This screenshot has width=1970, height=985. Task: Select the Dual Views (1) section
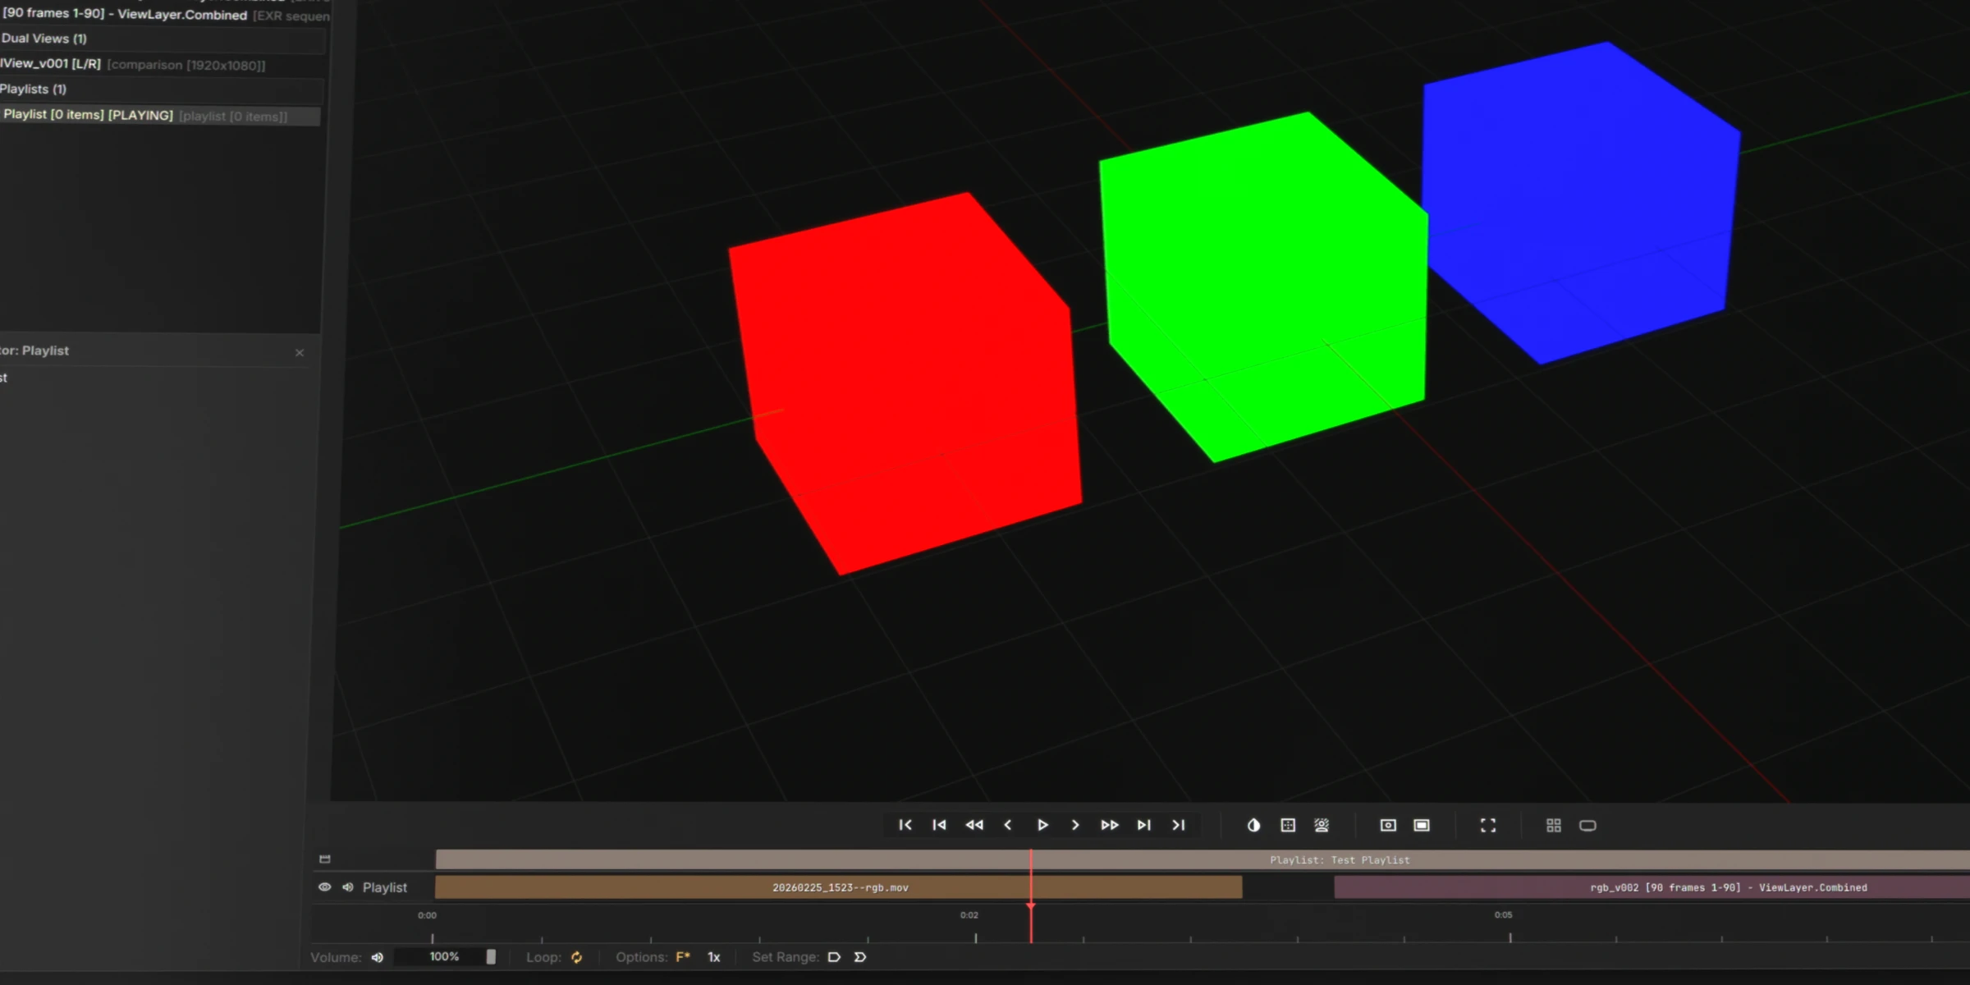(44, 39)
